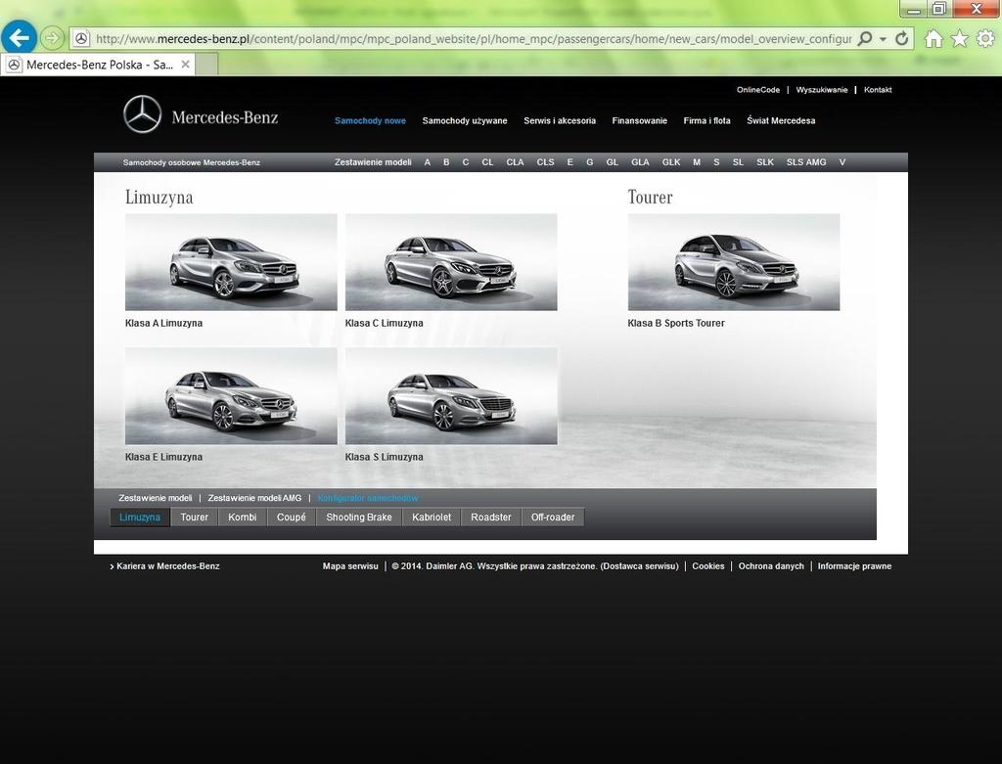
Task: Select model class V
Action: click(x=843, y=162)
